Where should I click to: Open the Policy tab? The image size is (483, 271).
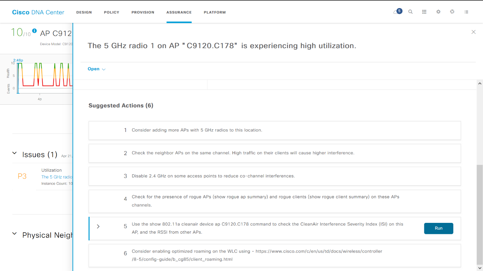[112, 12]
